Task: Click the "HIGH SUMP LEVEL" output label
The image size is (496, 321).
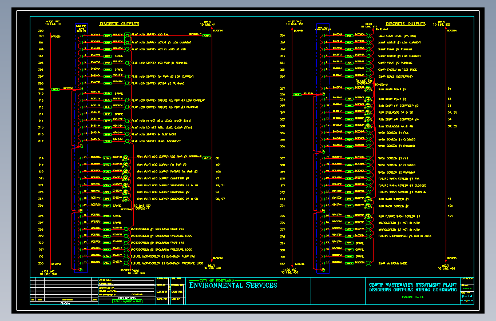Action: tap(397, 36)
